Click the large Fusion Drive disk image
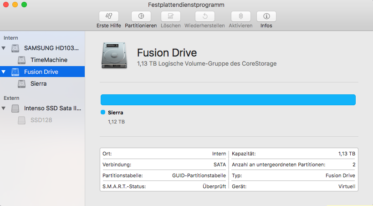Image resolution: width=373 pixels, height=206 pixels. [114, 56]
